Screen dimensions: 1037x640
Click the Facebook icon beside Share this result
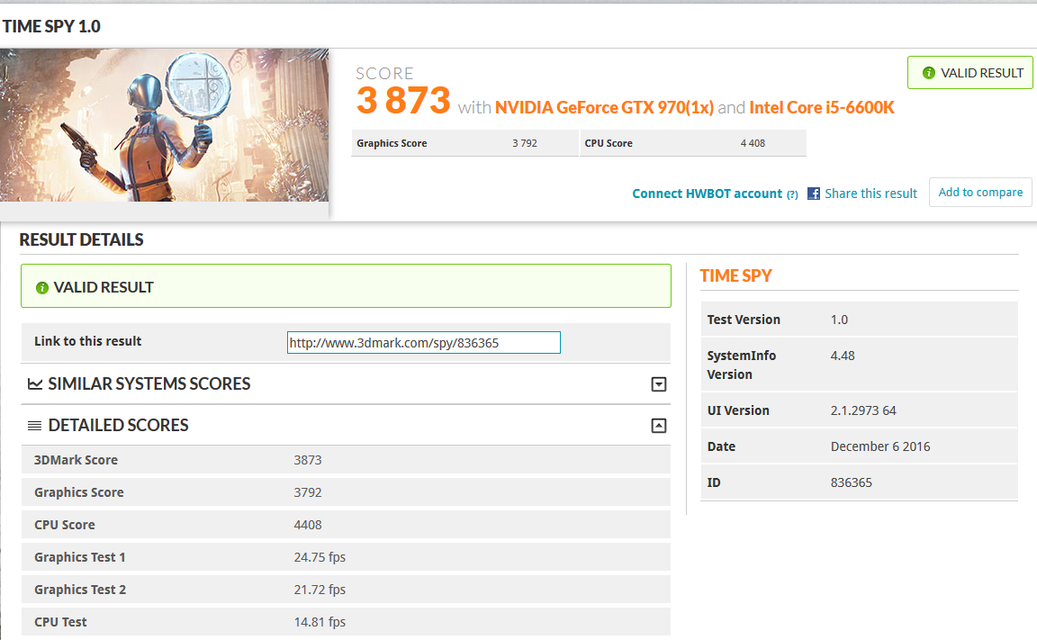pyautogui.click(x=814, y=194)
